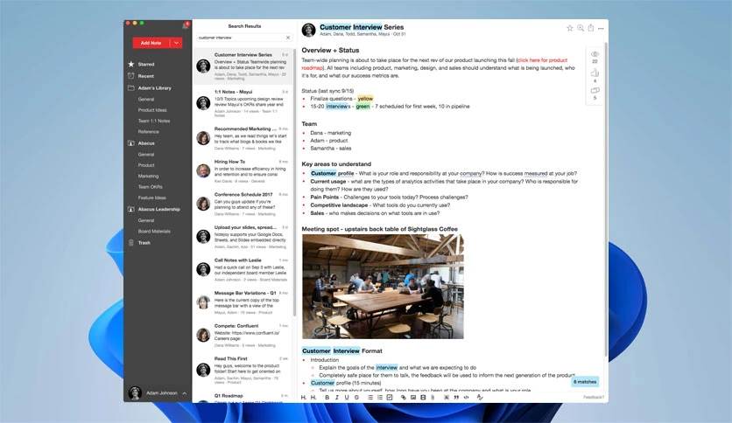Apply Heading 1 formatting
Screen dimensions: 732x423
pyautogui.click(x=304, y=398)
